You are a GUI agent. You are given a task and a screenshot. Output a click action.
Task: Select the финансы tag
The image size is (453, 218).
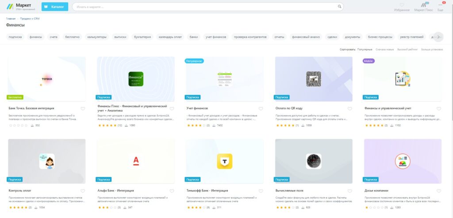coord(36,37)
